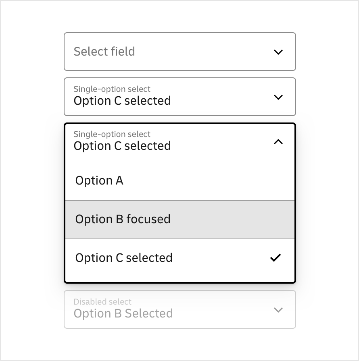
Task: Click the Single-option select label
Action: pos(112,89)
